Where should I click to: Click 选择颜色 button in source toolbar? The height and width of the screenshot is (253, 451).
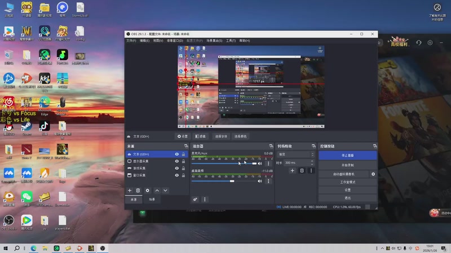click(x=240, y=137)
